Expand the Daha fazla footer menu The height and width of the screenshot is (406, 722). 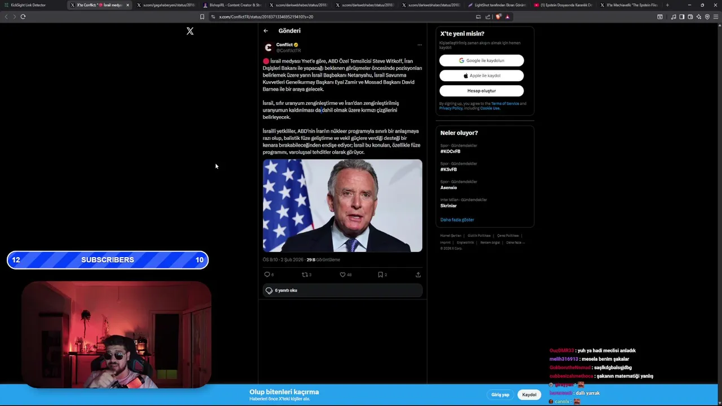516,242
